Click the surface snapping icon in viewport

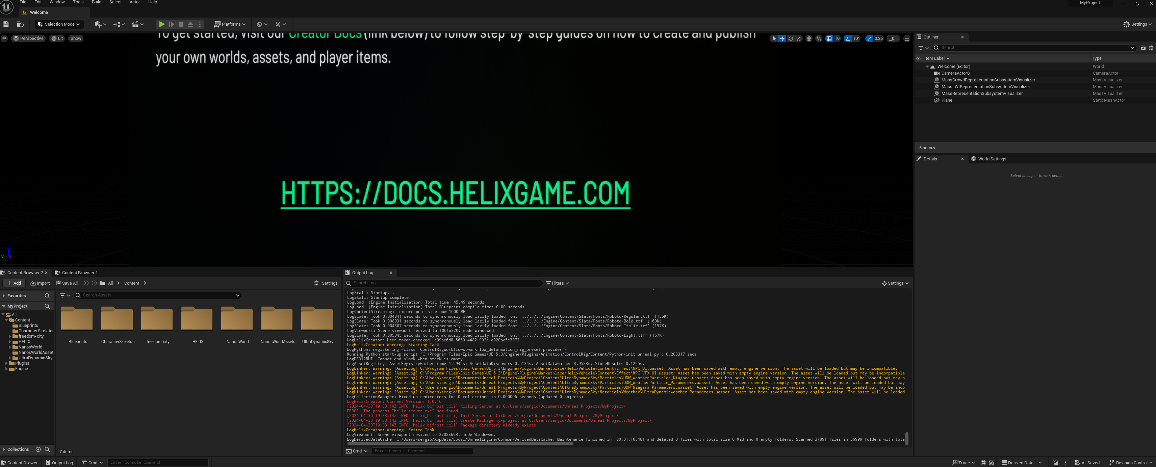(x=819, y=38)
